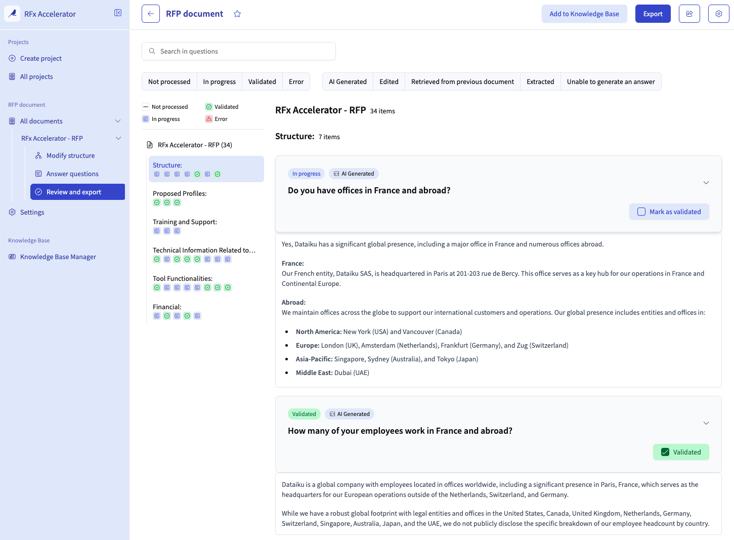The height and width of the screenshot is (540, 734).
Task: Focus the Search in questions field
Action: (x=239, y=51)
